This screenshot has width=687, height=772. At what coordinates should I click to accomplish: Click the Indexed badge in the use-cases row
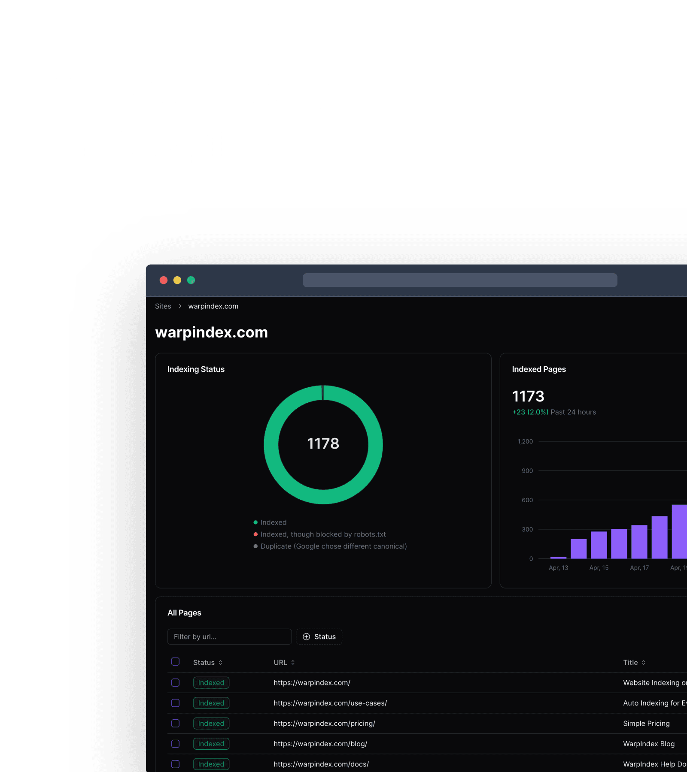pos(211,703)
